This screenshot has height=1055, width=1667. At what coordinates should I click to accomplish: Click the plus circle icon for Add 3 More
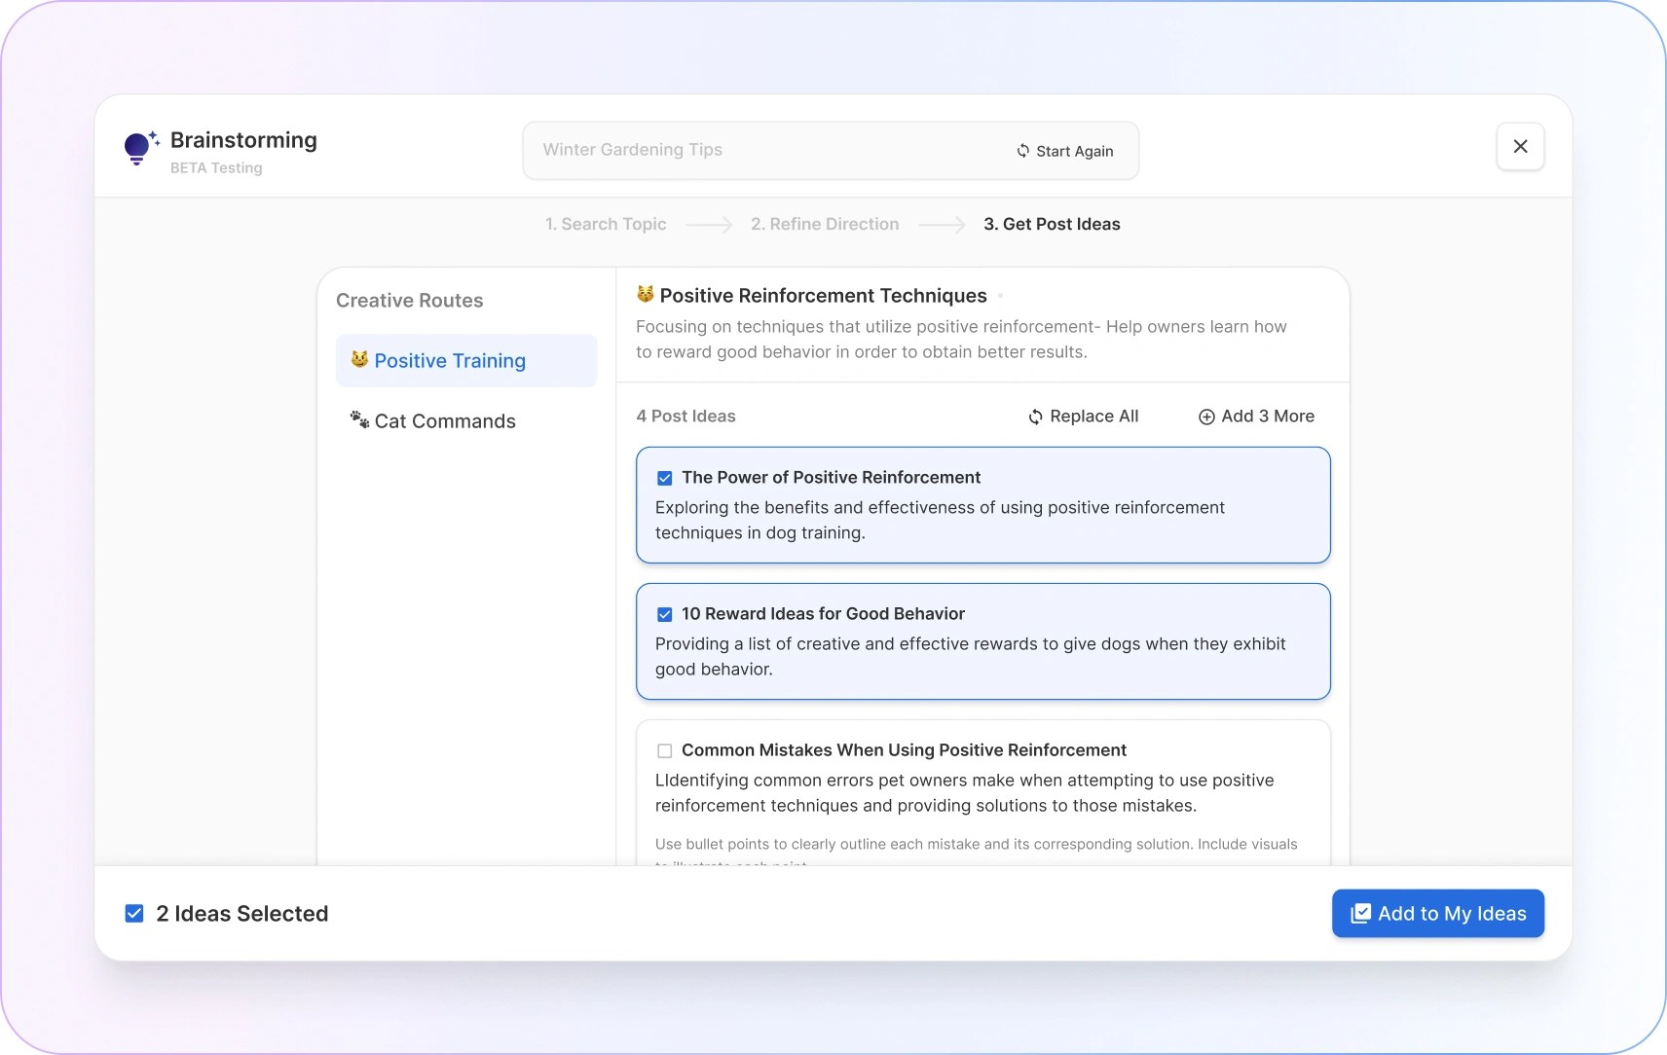(x=1206, y=417)
